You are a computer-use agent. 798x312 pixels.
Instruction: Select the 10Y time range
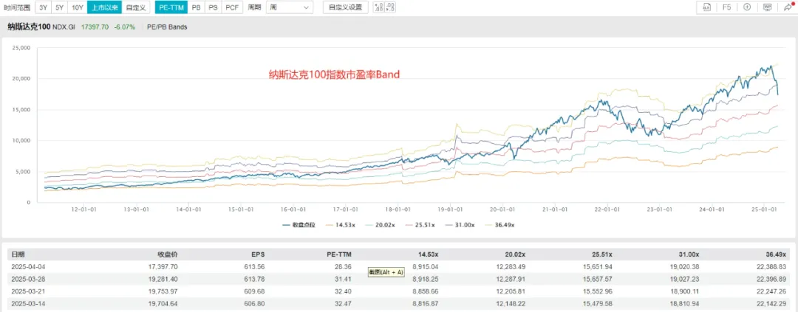pos(78,7)
